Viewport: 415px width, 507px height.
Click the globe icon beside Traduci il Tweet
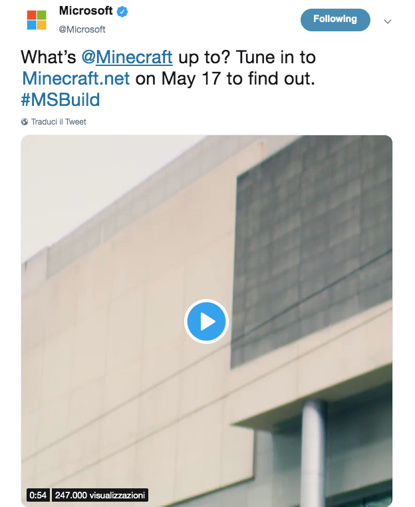pyautogui.click(x=25, y=122)
